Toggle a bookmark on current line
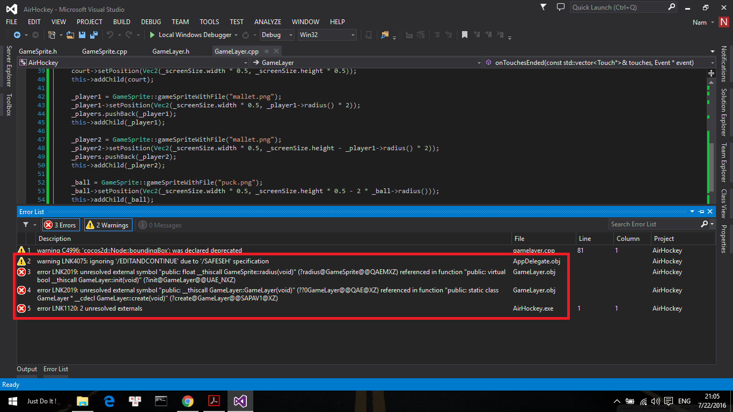The image size is (733, 412). 465,35
